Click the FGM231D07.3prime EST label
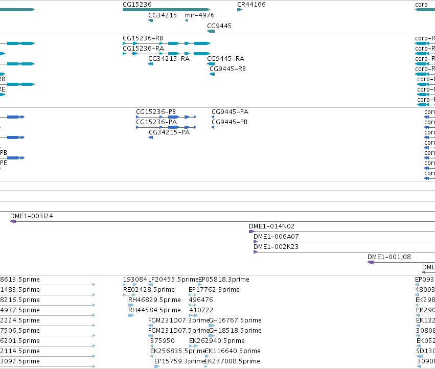The width and height of the screenshot is (435, 369). (x=178, y=320)
